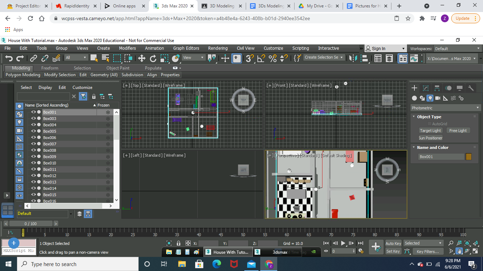Toggle the AutoGrid checkbox

pos(430,124)
